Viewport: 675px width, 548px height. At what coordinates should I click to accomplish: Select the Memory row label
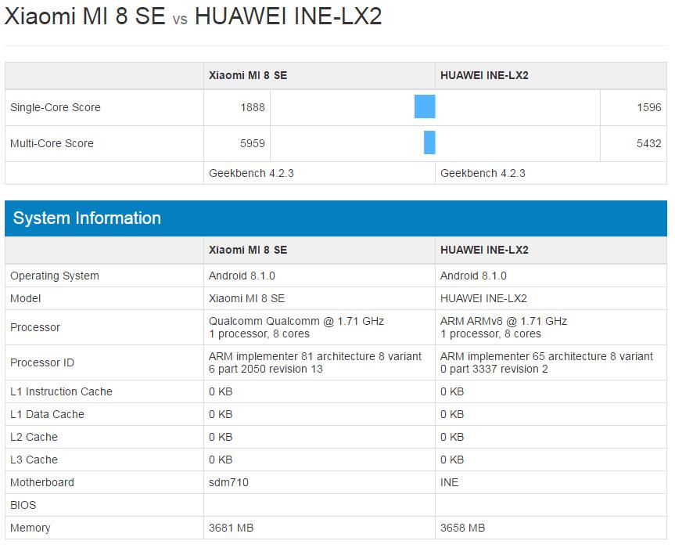point(31,528)
